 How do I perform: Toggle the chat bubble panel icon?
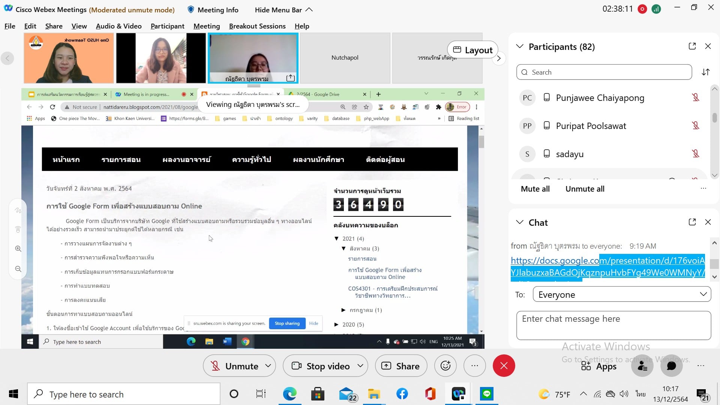[x=671, y=366]
